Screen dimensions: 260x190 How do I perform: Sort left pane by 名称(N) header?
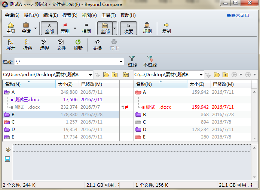point(29,84)
